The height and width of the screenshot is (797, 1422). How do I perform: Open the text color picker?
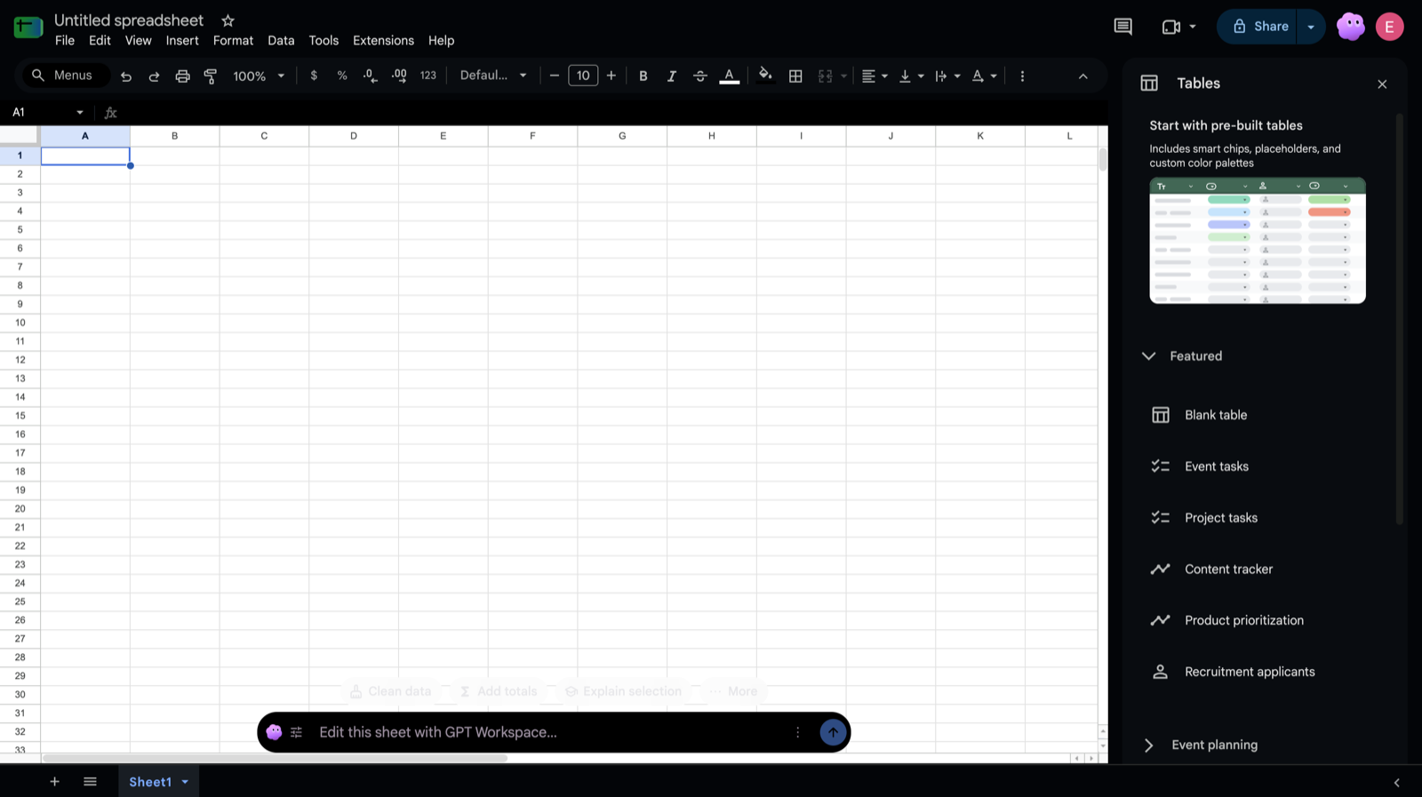(730, 76)
